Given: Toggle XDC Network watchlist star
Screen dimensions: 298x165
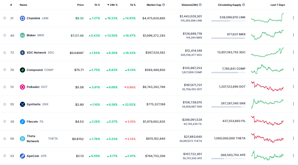Looking at the screenshot, I should [x=4, y=53].
